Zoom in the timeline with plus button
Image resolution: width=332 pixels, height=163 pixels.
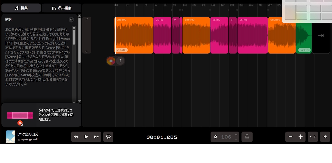(x=300, y=137)
